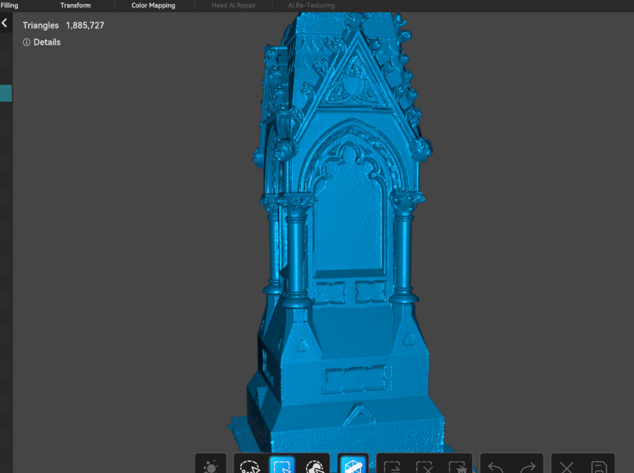Viewport: 634px width, 473px height.
Task: Click the deselect all icon
Action: pos(424,466)
